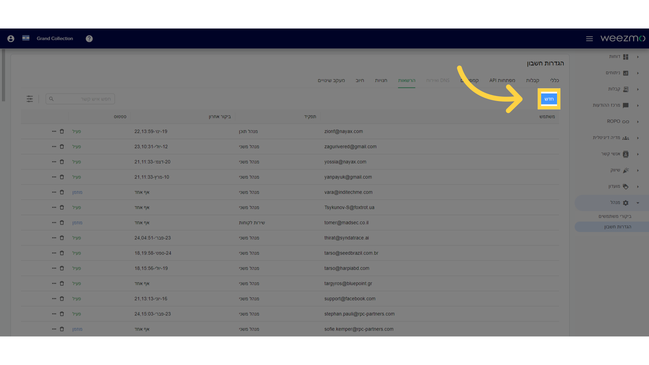
Task: Switch to the מעקב שינויים tab
Action: pos(331,80)
